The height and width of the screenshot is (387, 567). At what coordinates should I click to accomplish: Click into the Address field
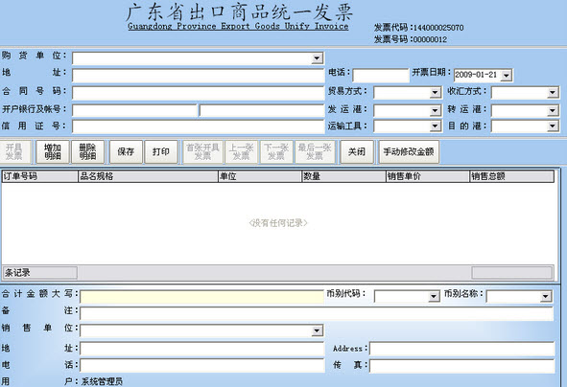coord(462,349)
